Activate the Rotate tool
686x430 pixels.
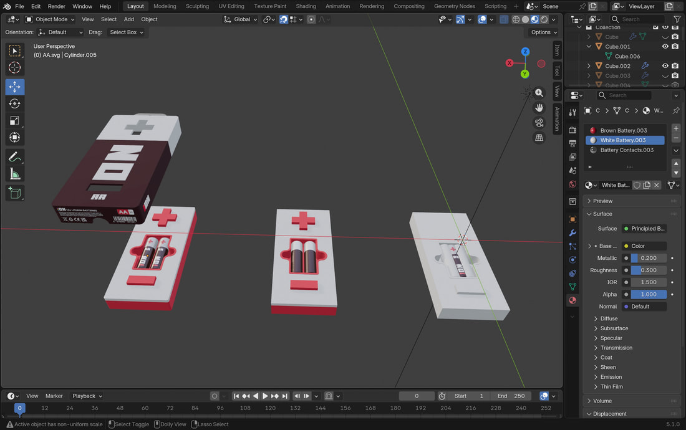[15, 103]
